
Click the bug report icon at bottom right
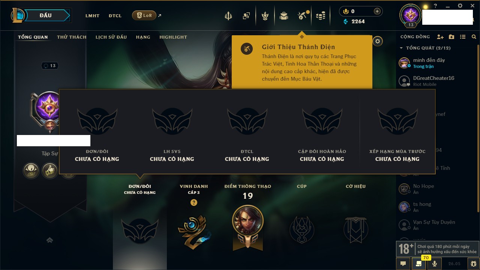click(x=473, y=263)
